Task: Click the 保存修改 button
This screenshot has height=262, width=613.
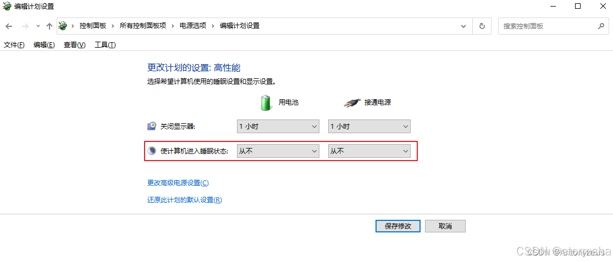Action: tap(398, 226)
